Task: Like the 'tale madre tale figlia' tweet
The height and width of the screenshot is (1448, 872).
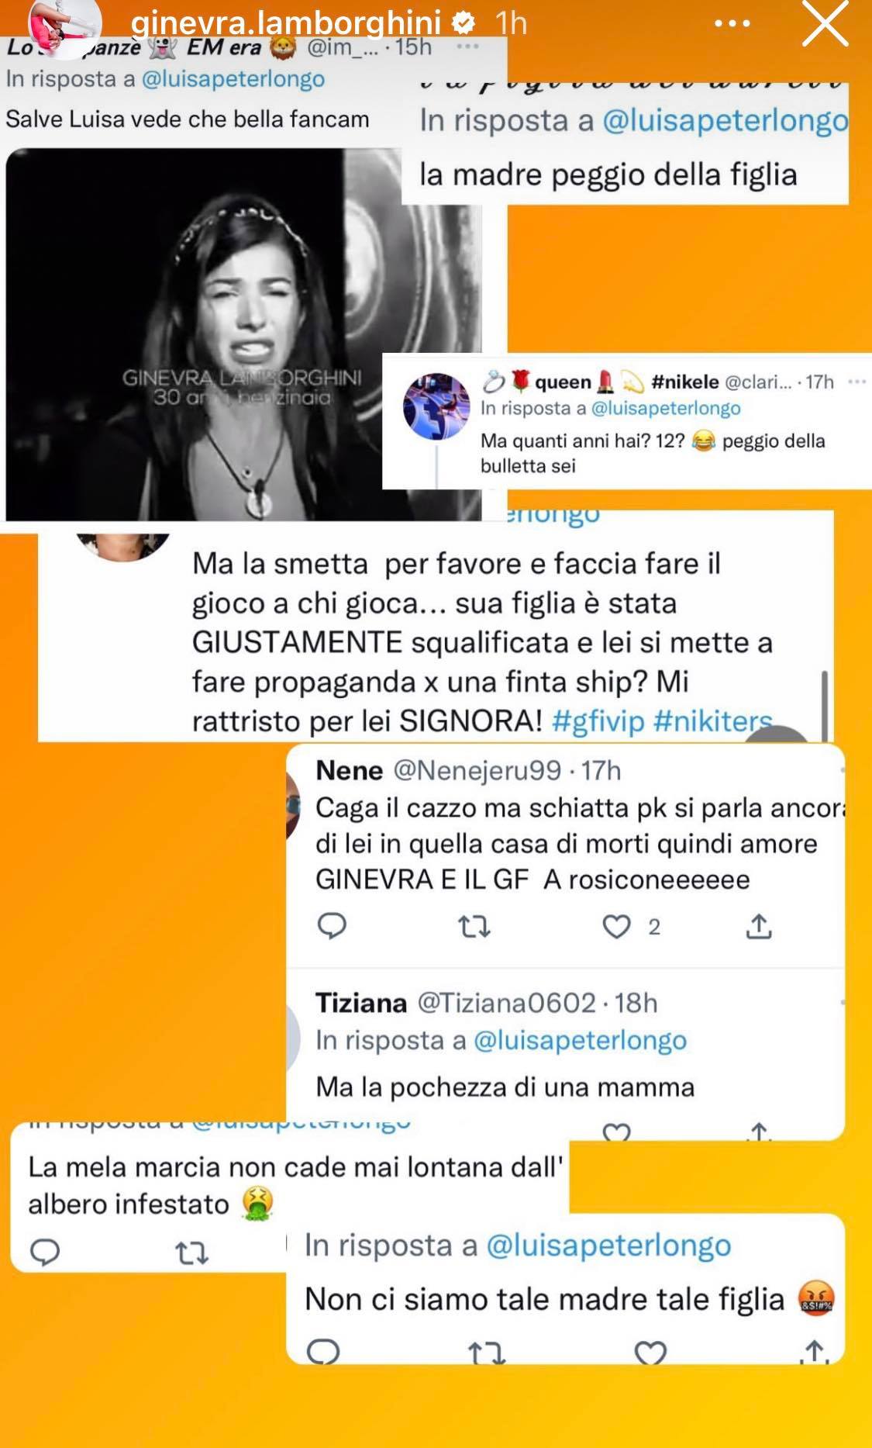Action: pos(650,1352)
